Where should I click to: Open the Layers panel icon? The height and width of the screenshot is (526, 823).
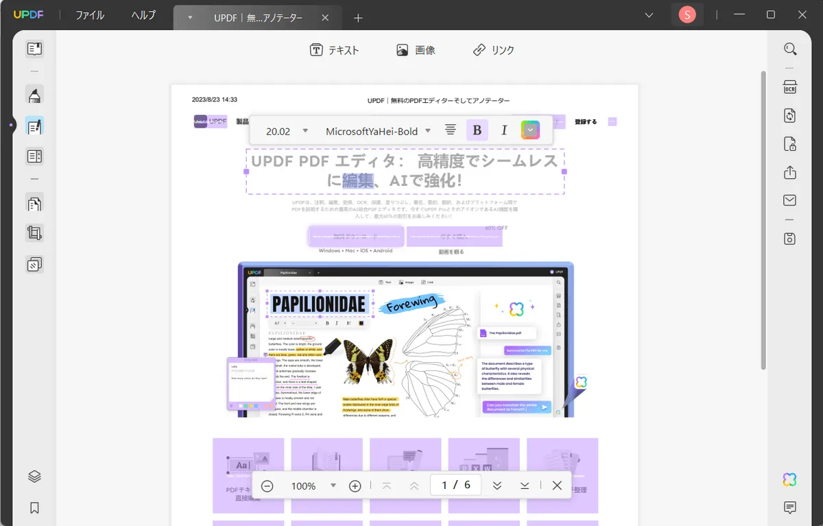pos(34,477)
